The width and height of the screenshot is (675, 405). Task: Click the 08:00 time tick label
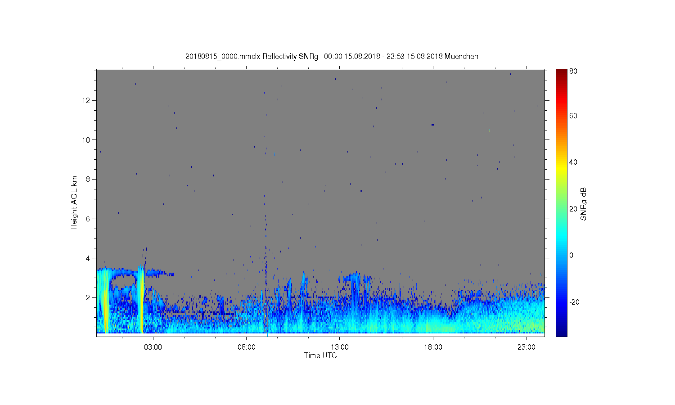pyautogui.click(x=247, y=347)
